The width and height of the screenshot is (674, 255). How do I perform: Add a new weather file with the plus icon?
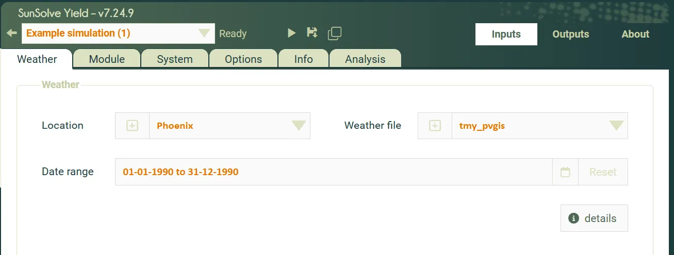(435, 126)
